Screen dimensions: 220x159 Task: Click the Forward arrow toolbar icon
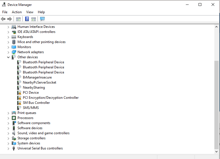pos(9,19)
